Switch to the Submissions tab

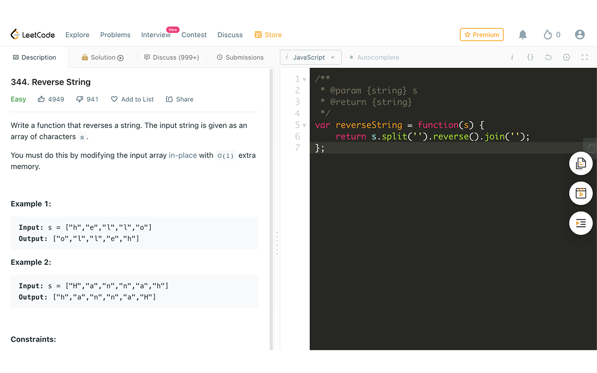(x=240, y=57)
